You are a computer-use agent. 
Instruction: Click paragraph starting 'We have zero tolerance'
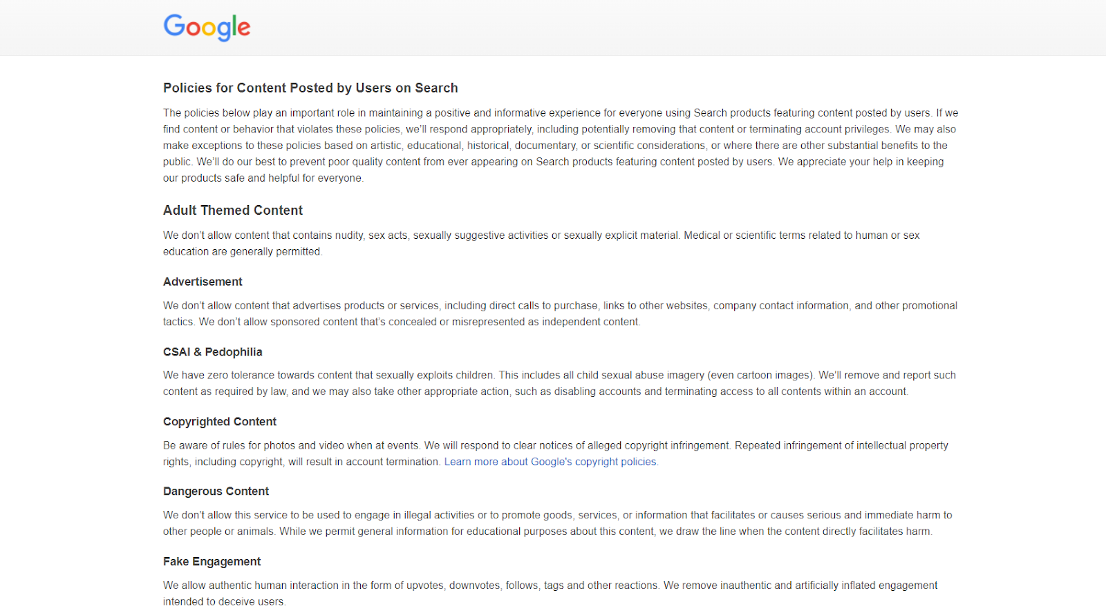click(x=559, y=383)
